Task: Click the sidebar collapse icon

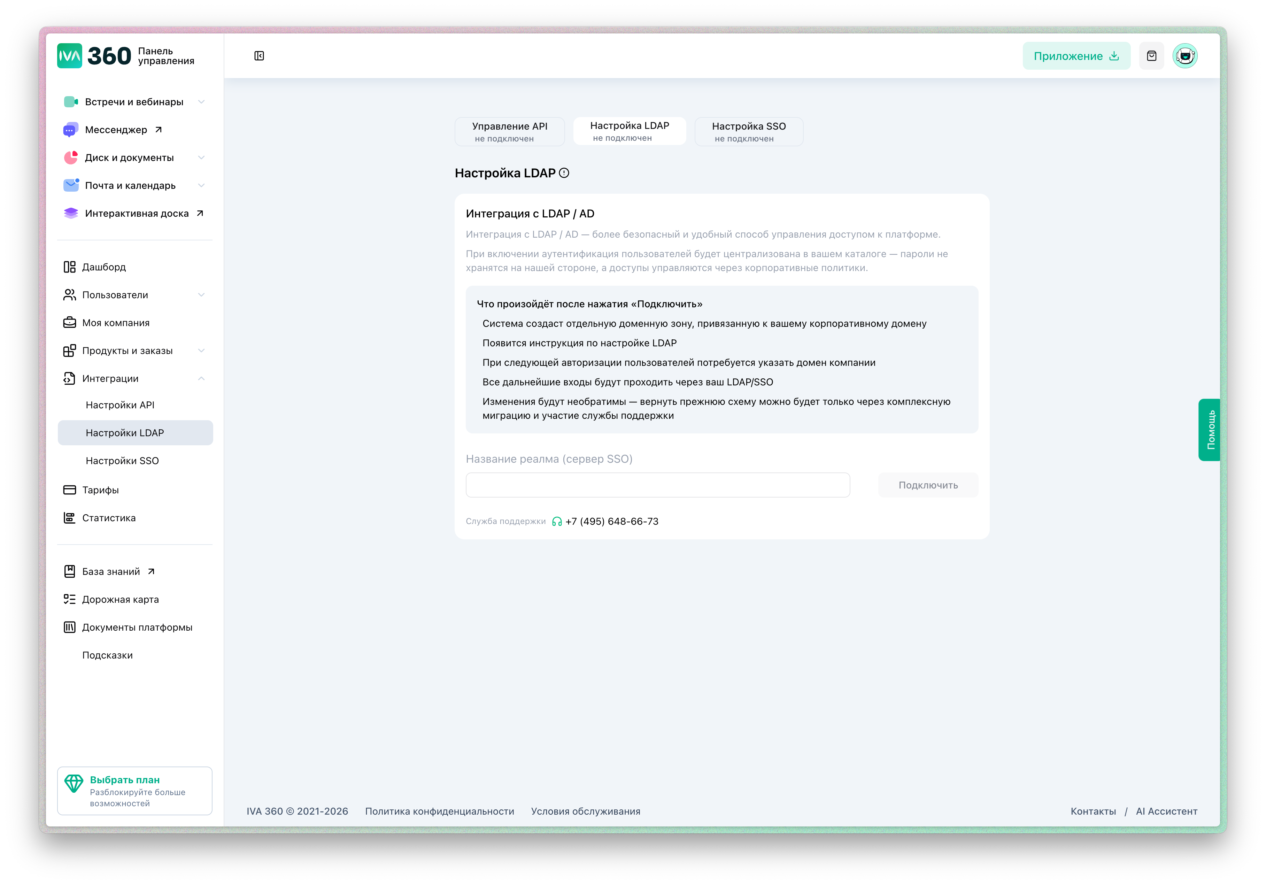Action: point(259,56)
